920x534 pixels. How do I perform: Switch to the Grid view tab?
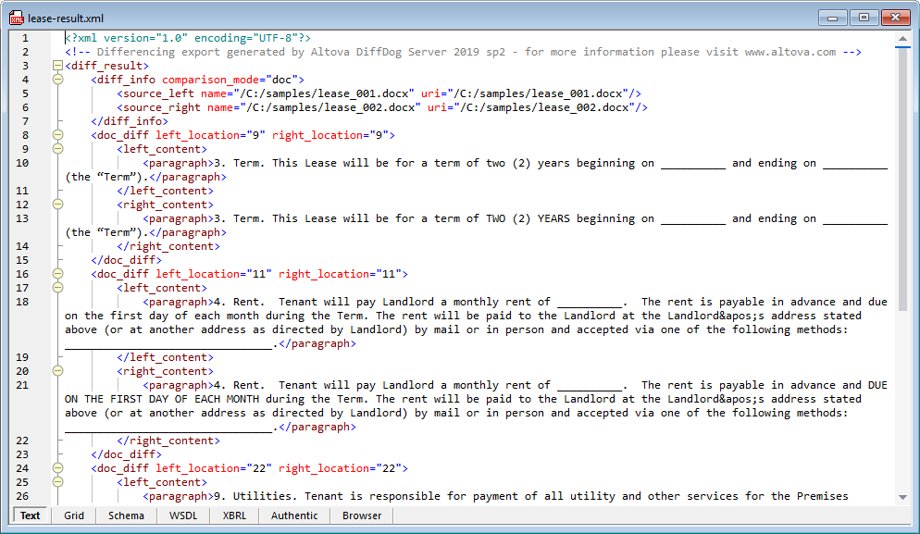click(73, 515)
